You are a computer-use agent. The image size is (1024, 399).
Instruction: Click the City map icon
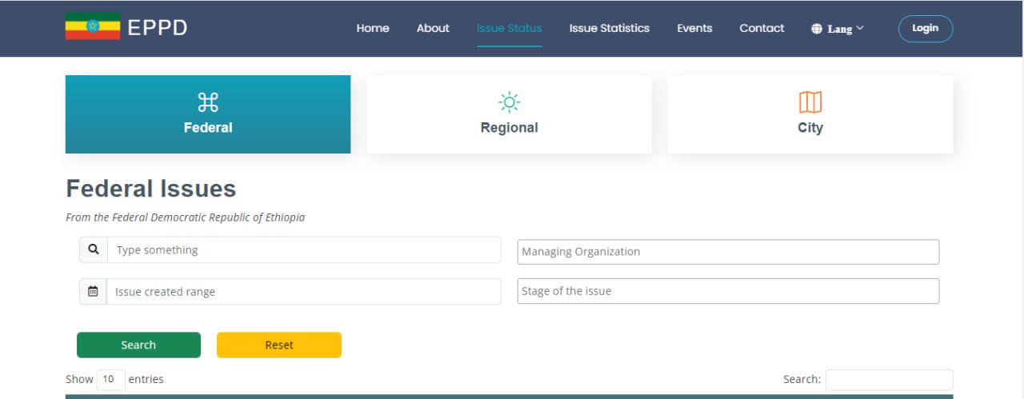(x=810, y=102)
